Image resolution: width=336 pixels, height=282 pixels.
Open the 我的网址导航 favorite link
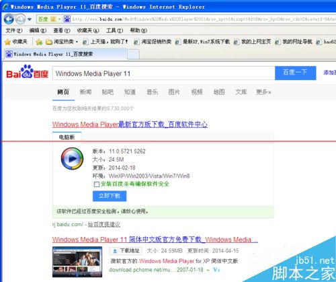pyautogui.click(x=294, y=42)
